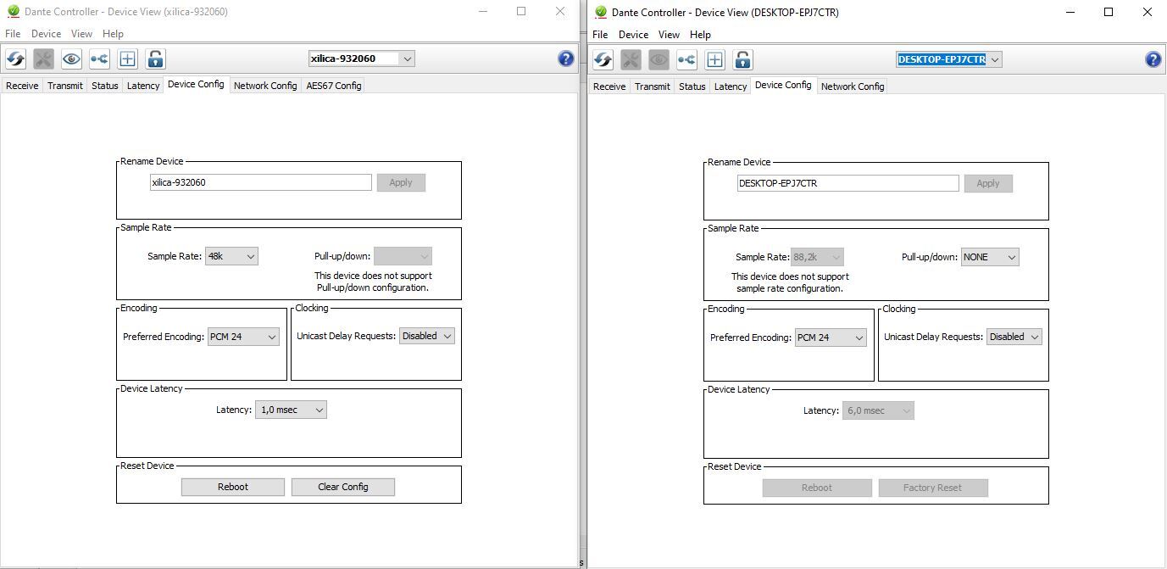Click device lock icon in xilica-932060 window
This screenshot has width=1167, height=569.
pos(155,59)
